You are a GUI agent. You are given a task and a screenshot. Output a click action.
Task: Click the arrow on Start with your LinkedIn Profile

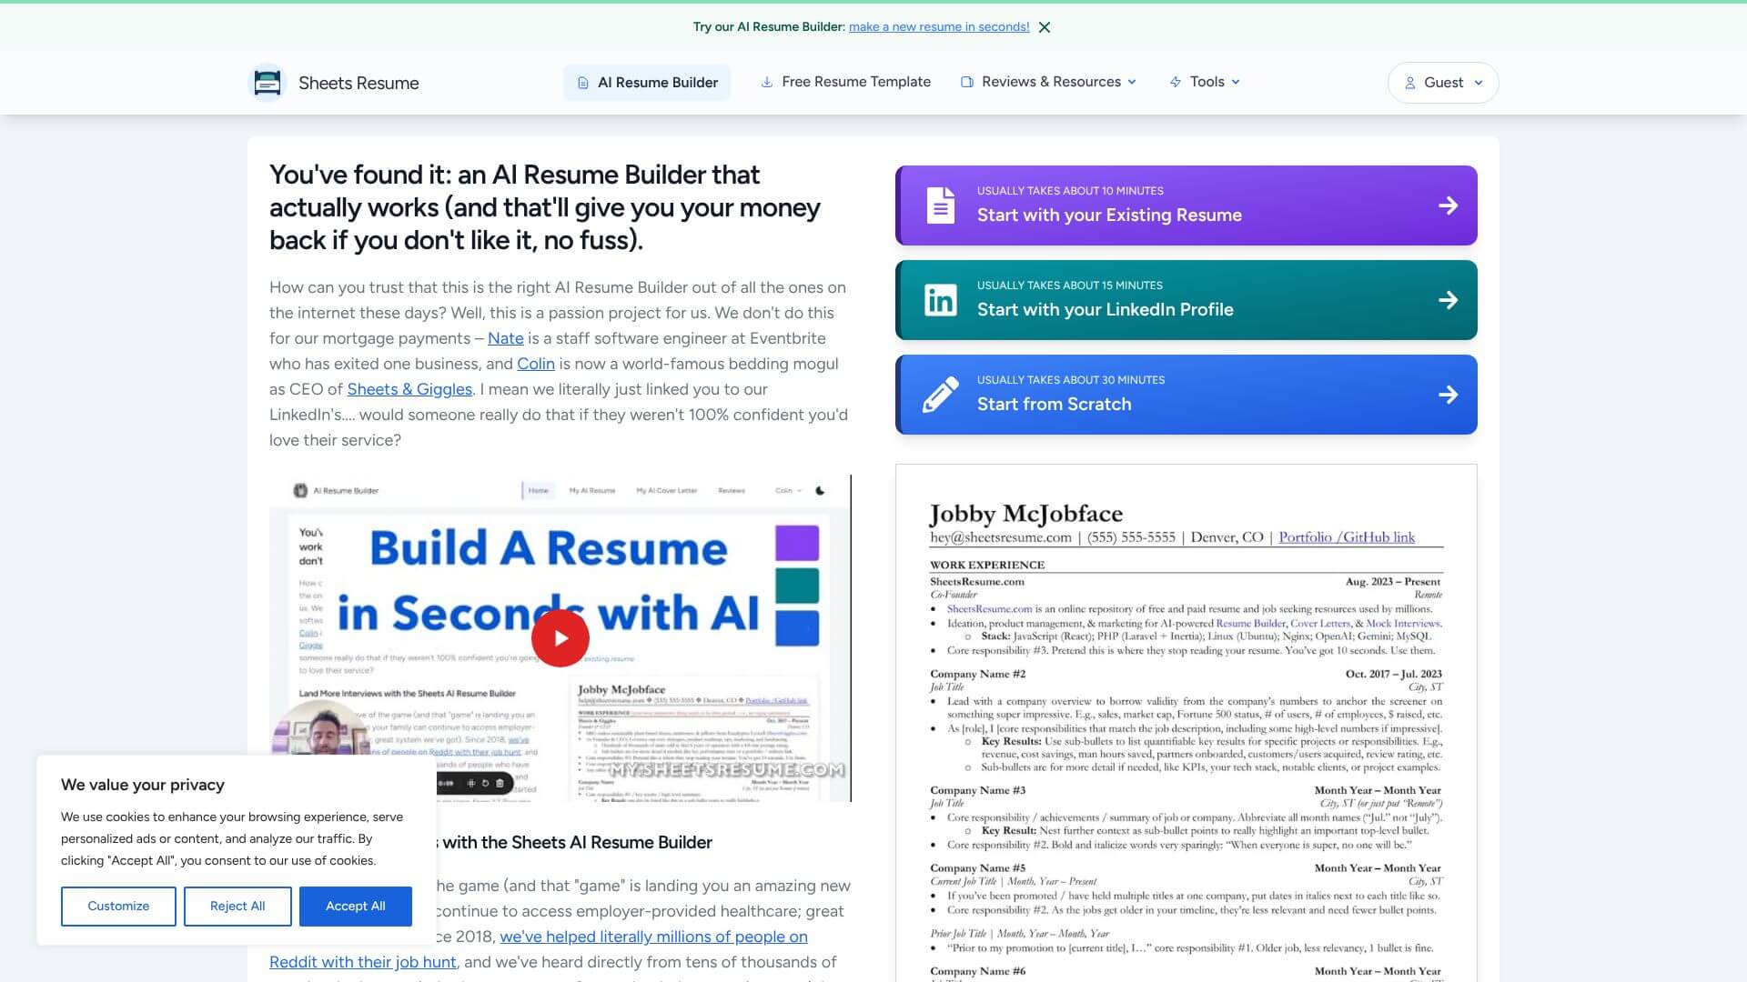(1448, 300)
